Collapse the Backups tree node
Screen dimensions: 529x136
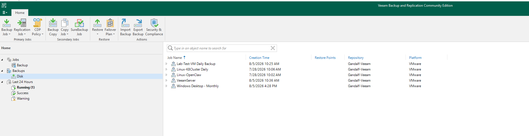(x=2, y=71)
